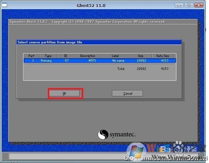Image resolution: width=209 pixels, height=163 pixels.
Task: Click the Part column header
Action: coord(31,56)
